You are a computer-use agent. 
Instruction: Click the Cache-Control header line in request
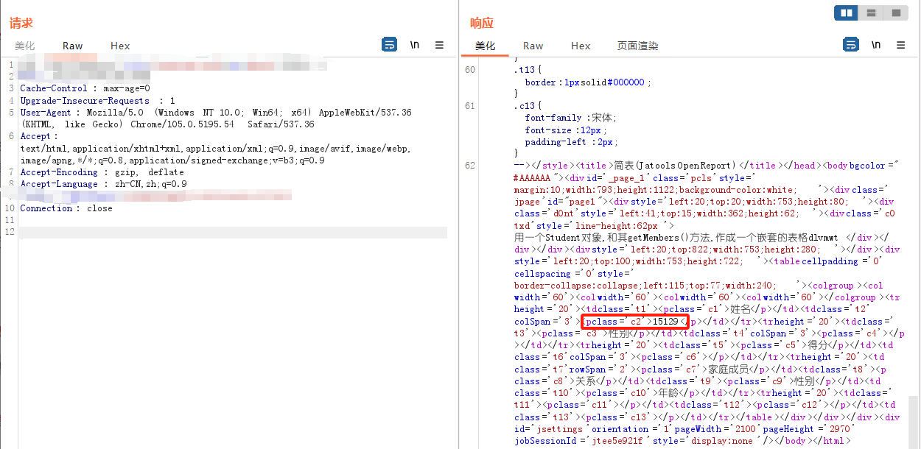[x=85, y=88]
